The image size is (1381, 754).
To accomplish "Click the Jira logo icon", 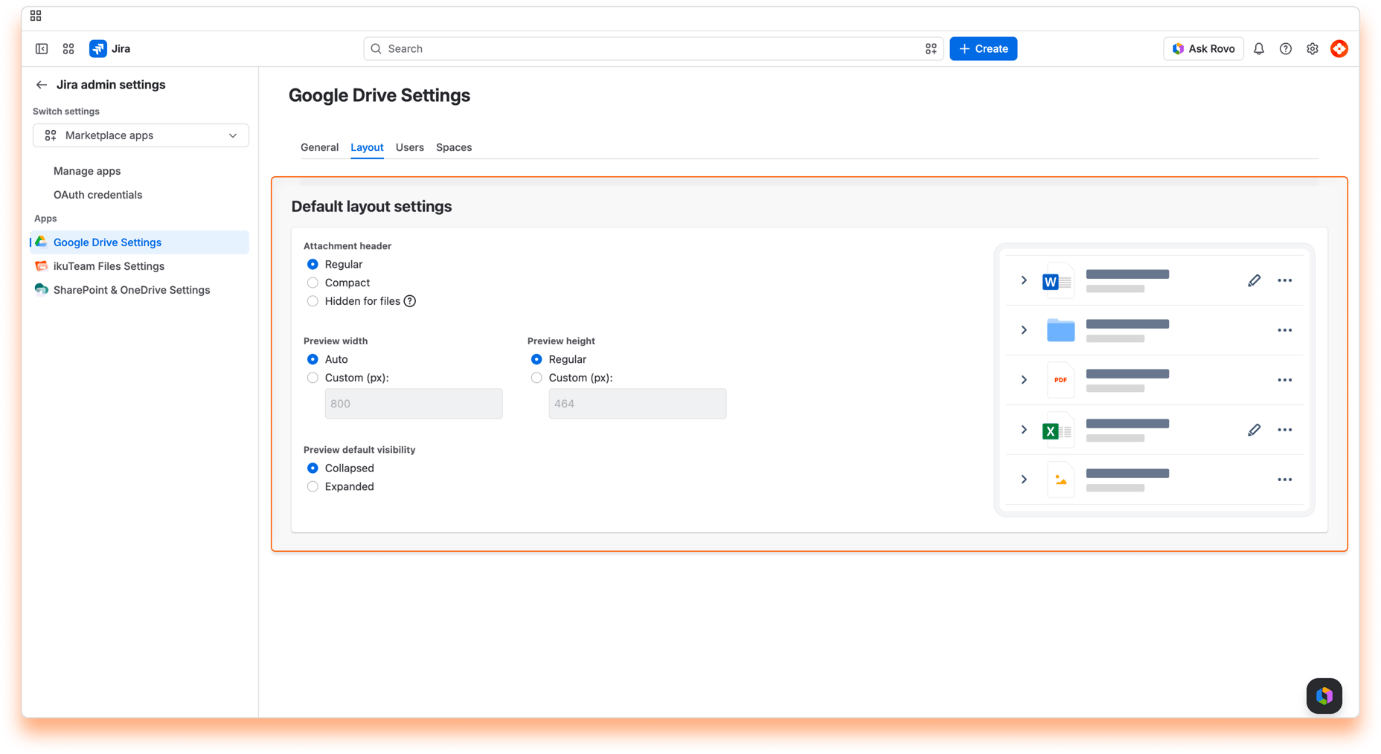I will pos(97,49).
